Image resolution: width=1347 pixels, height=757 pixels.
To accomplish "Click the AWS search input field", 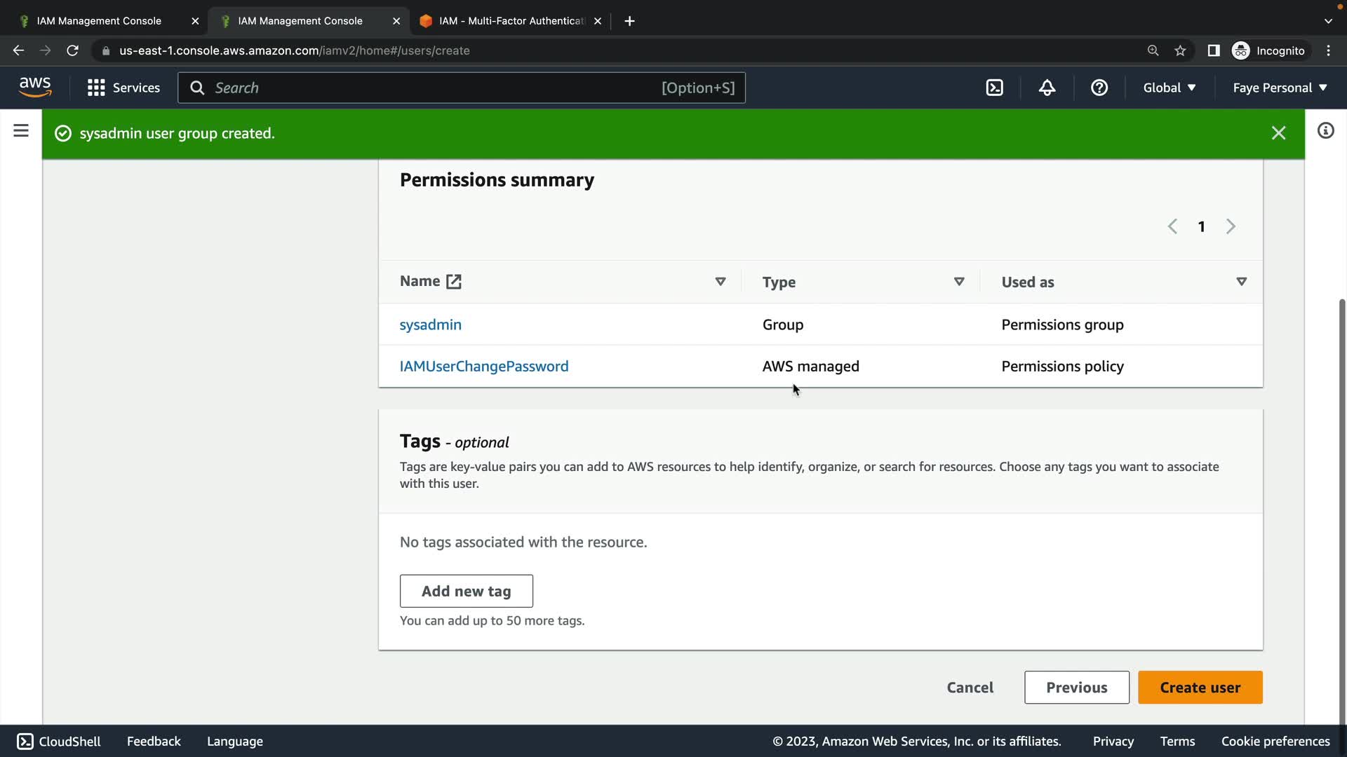I will click(435, 88).
